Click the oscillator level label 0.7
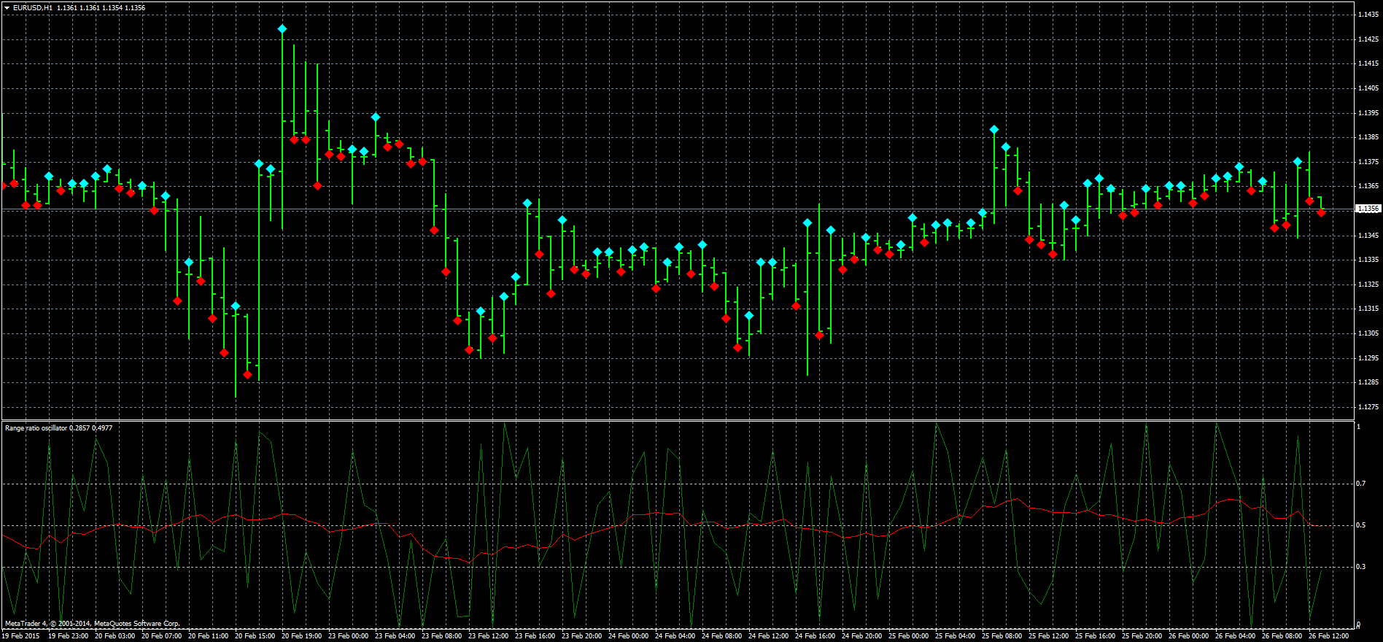Viewport: 1383px width, 642px height. click(x=1360, y=484)
